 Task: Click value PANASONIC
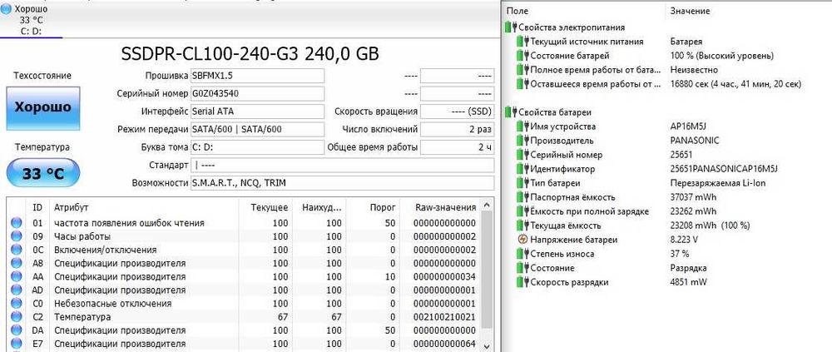(x=695, y=141)
